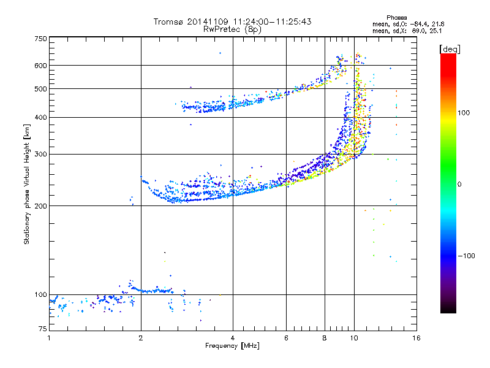Viewport: 490px width, 368px height.
Task: Click the 'RwPretec (8p)' subtitle
Action: click(232, 29)
